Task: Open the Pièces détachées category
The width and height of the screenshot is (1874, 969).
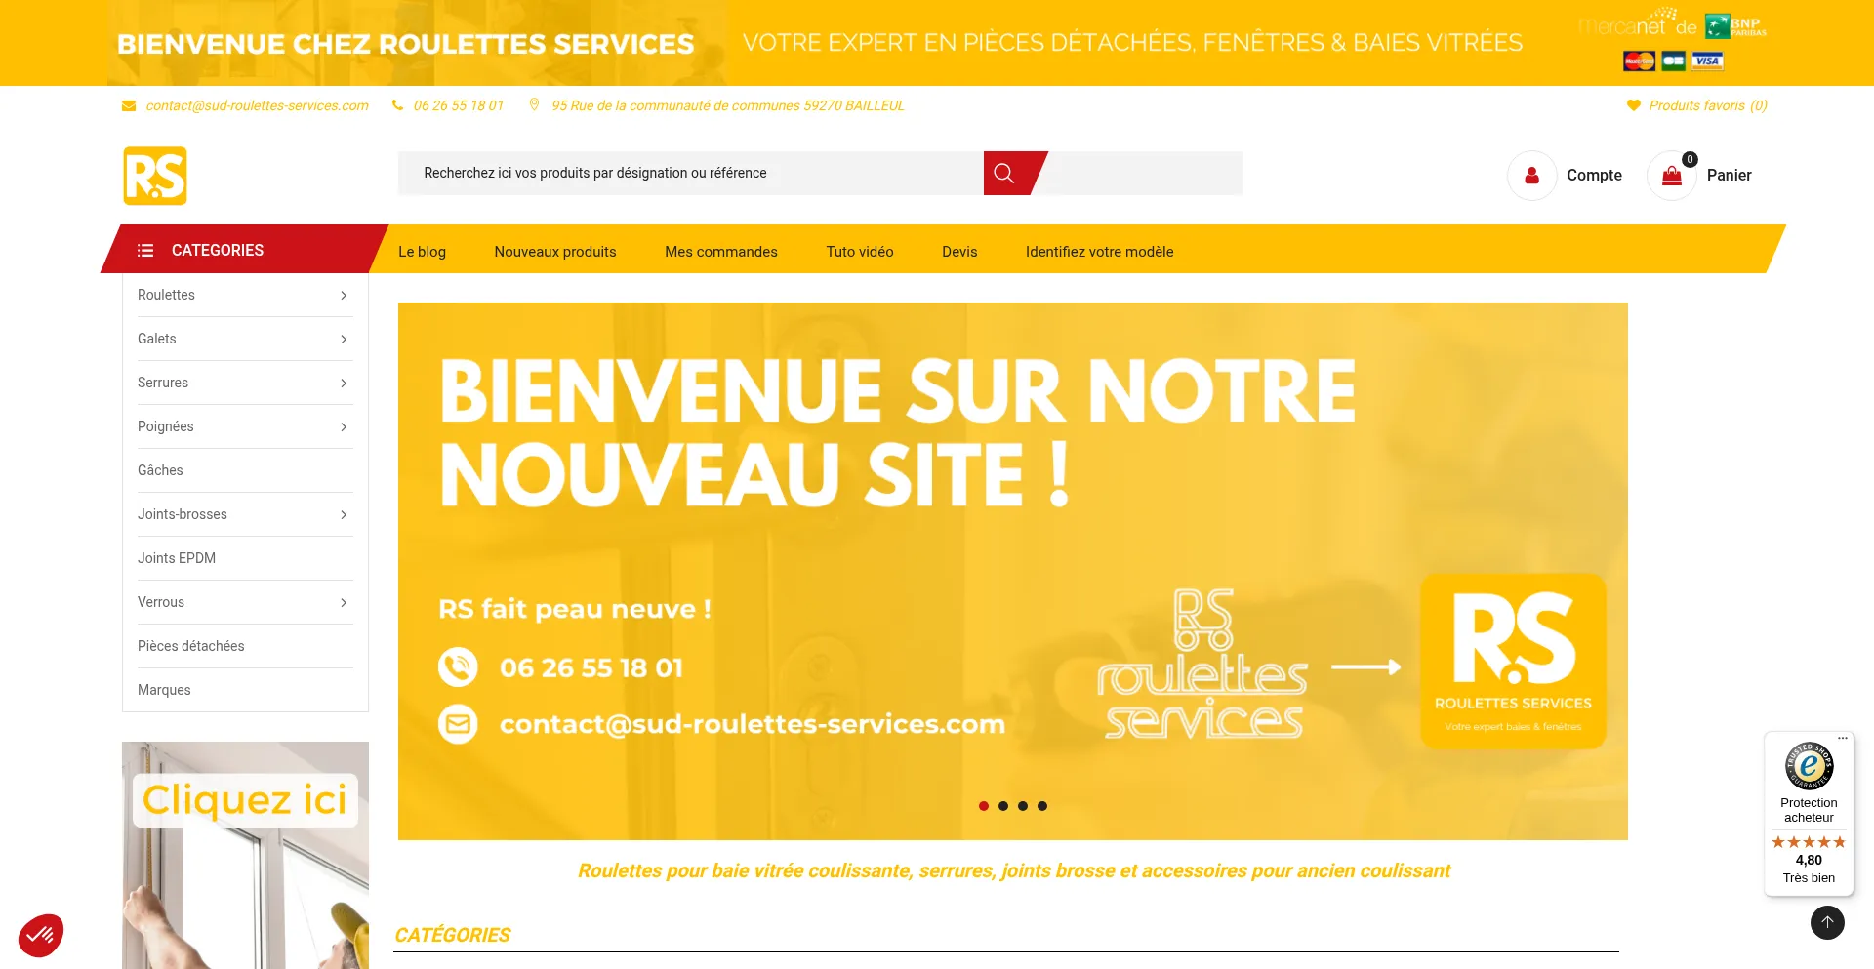Action: (x=191, y=646)
